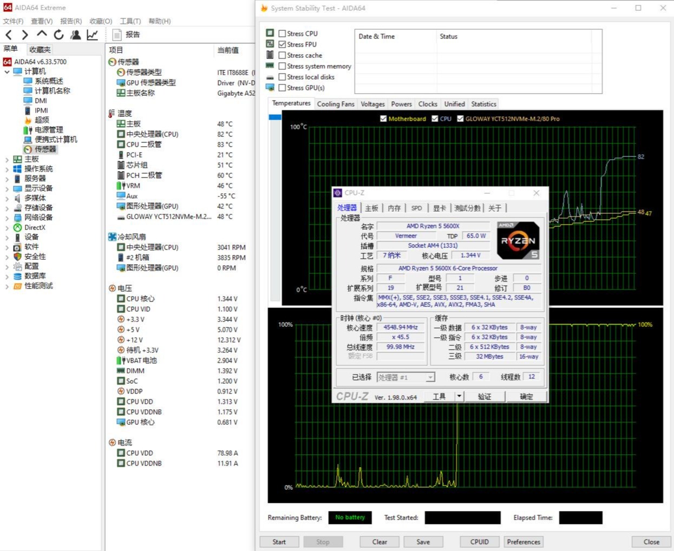Open the 处理器 #1 selection dropdown

(430, 377)
